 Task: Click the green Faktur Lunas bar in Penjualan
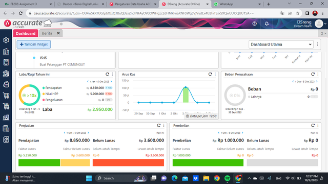39,163
